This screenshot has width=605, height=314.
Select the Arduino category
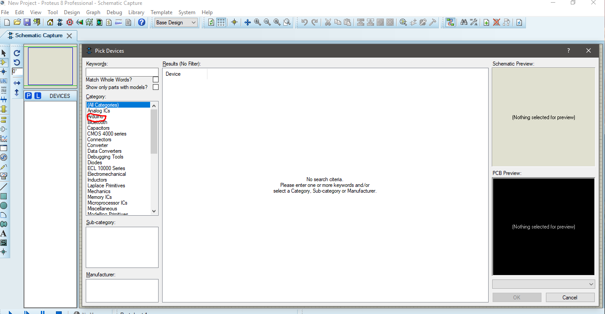coord(95,116)
